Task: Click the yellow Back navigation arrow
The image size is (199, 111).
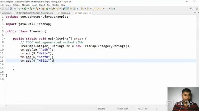Action: tap(101, 9)
